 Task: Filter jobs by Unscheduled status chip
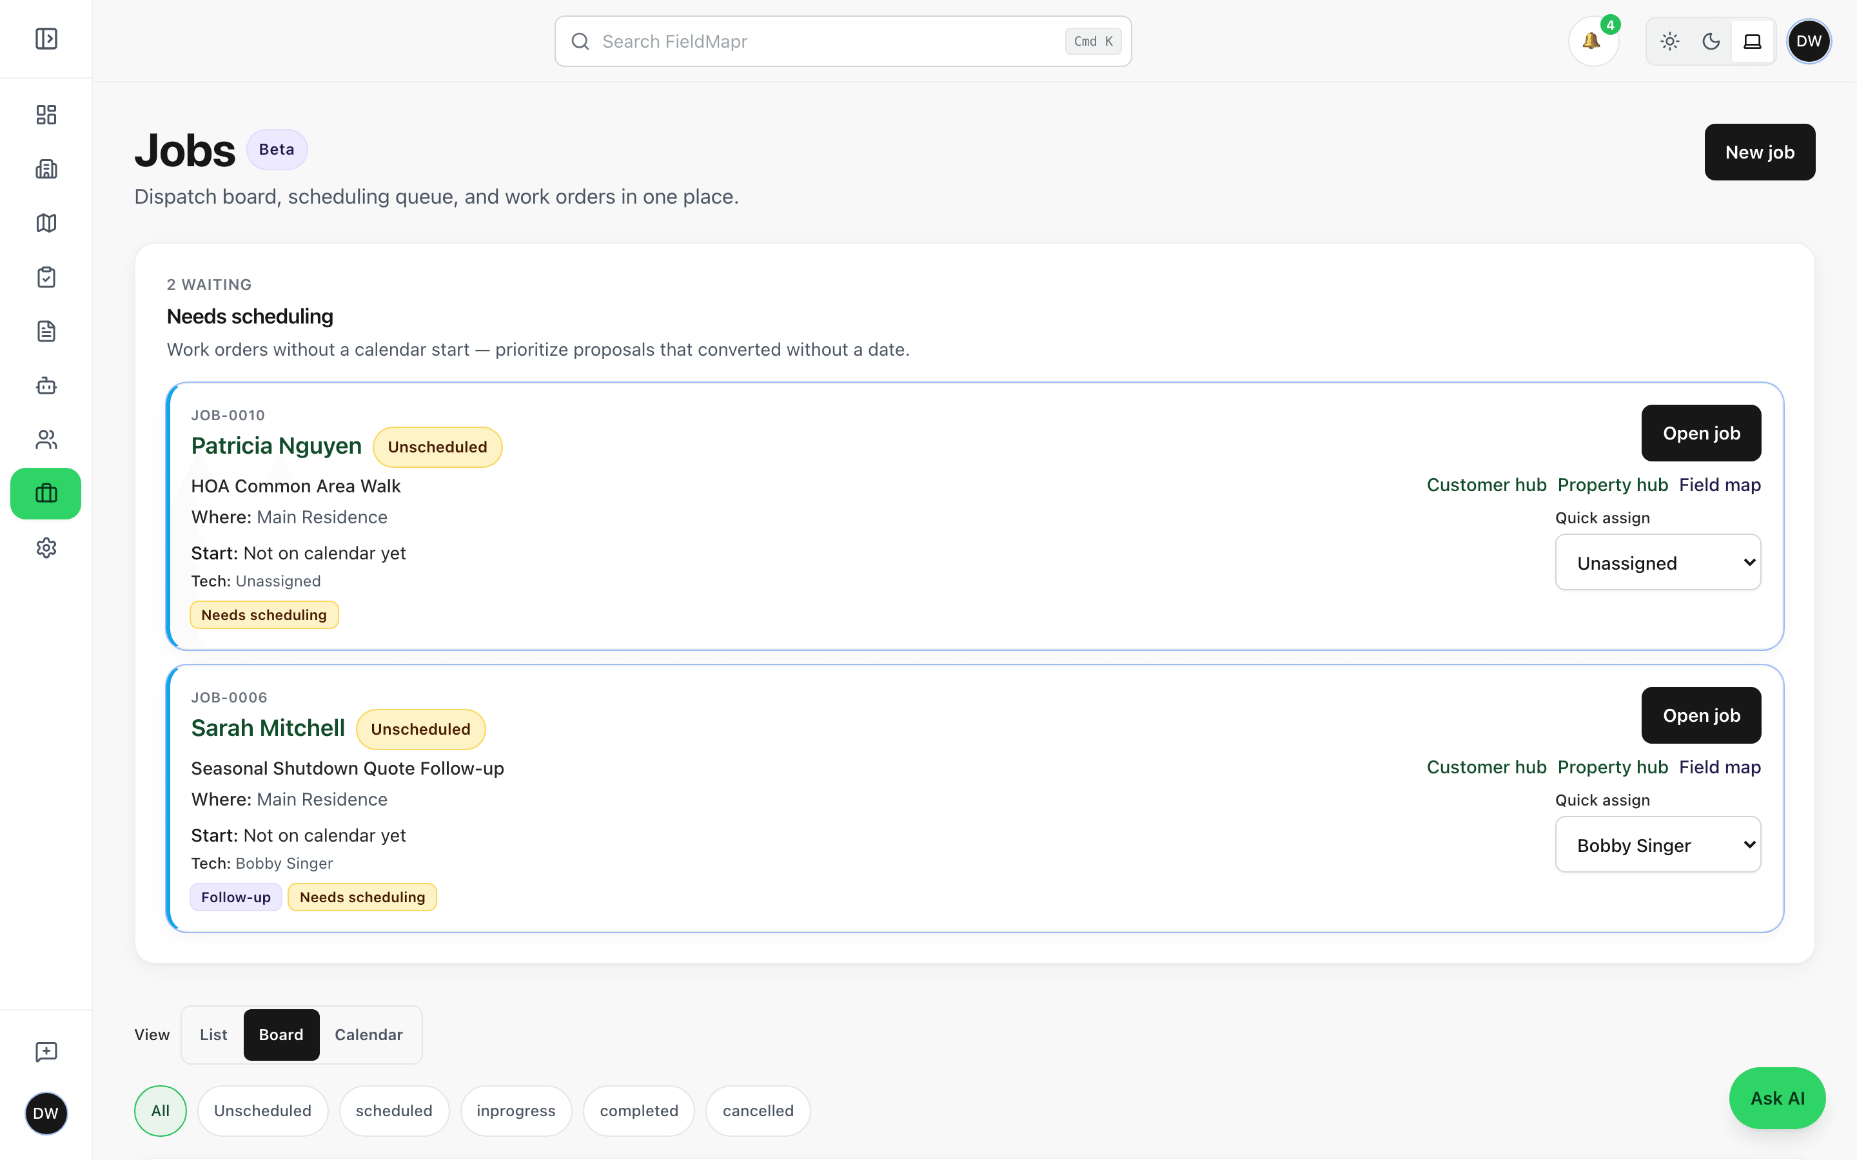tap(262, 1110)
